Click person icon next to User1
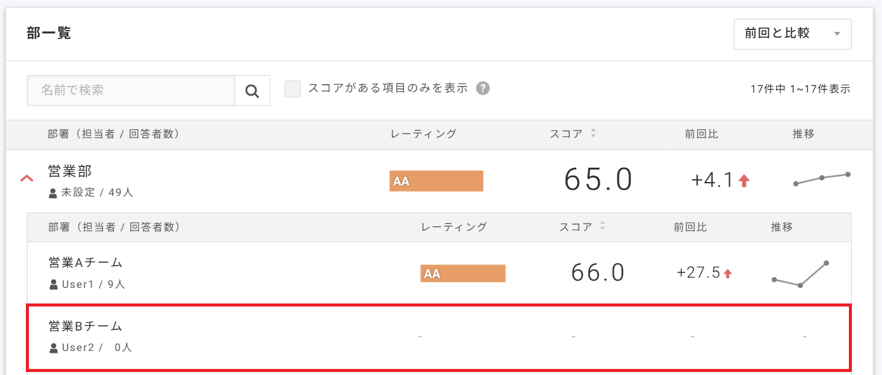The image size is (882, 375). click(x=53, y=284)
